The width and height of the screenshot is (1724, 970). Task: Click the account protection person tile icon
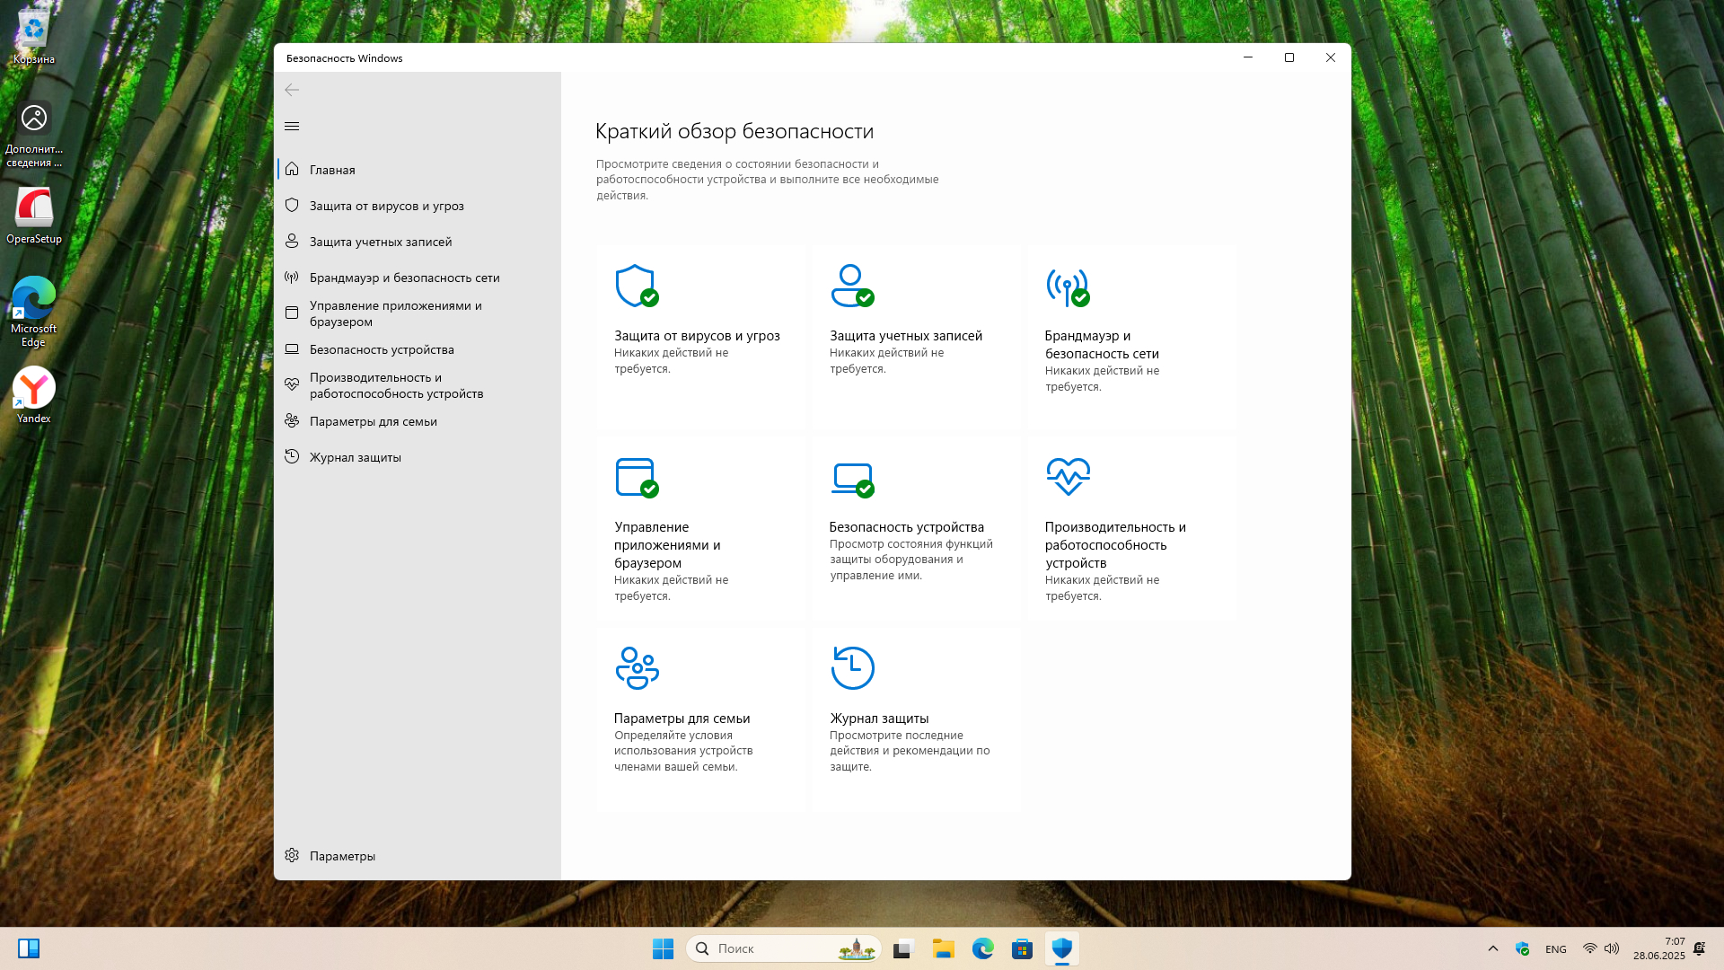(x=851, y=286)
